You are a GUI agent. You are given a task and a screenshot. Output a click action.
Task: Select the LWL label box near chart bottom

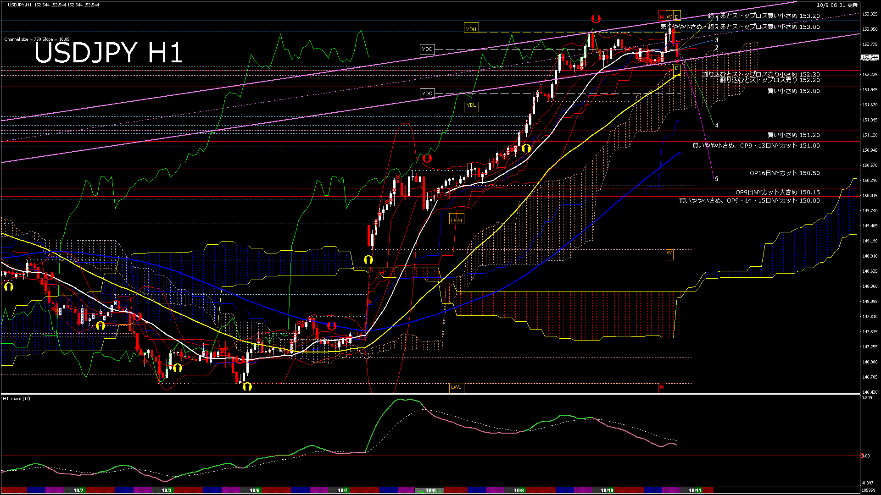click(456, 387)
